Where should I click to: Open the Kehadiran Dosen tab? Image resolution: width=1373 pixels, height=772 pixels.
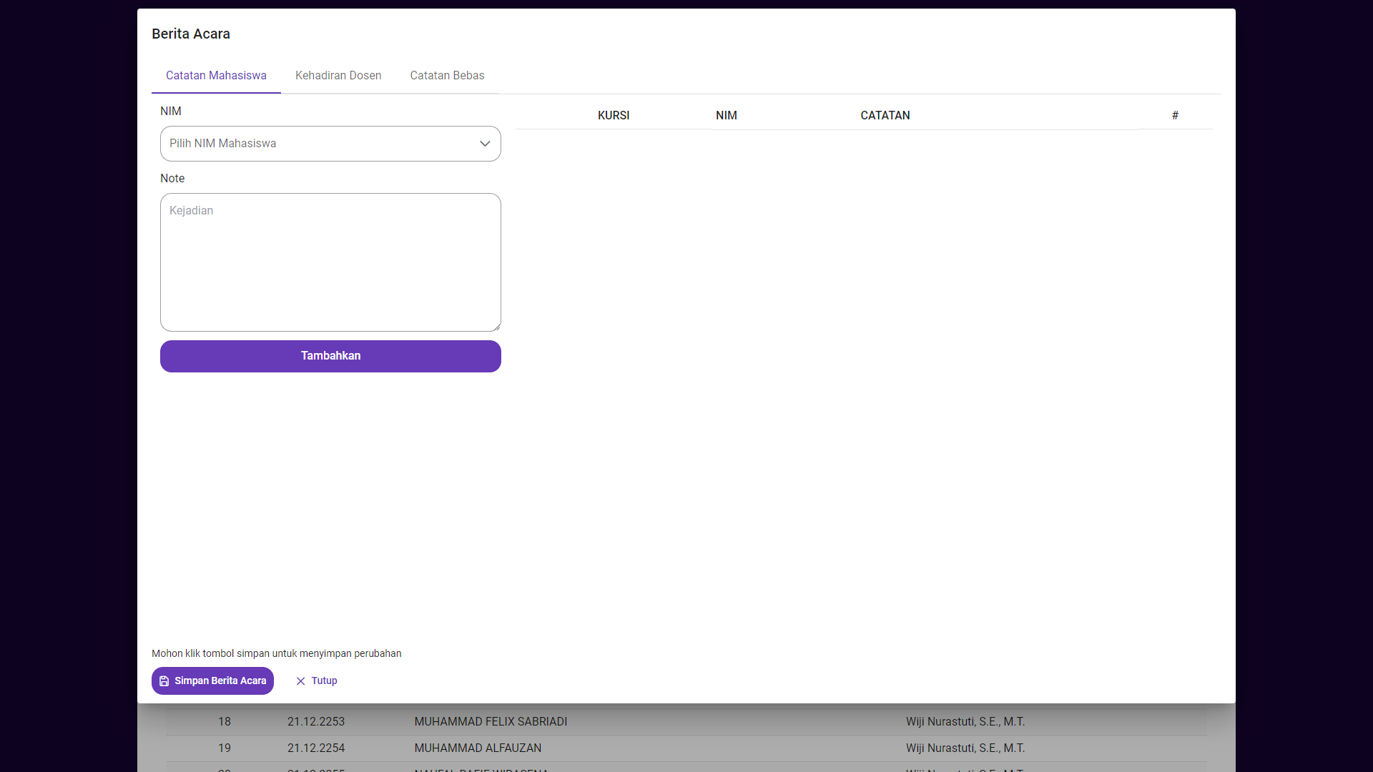[x=338, y=76]
